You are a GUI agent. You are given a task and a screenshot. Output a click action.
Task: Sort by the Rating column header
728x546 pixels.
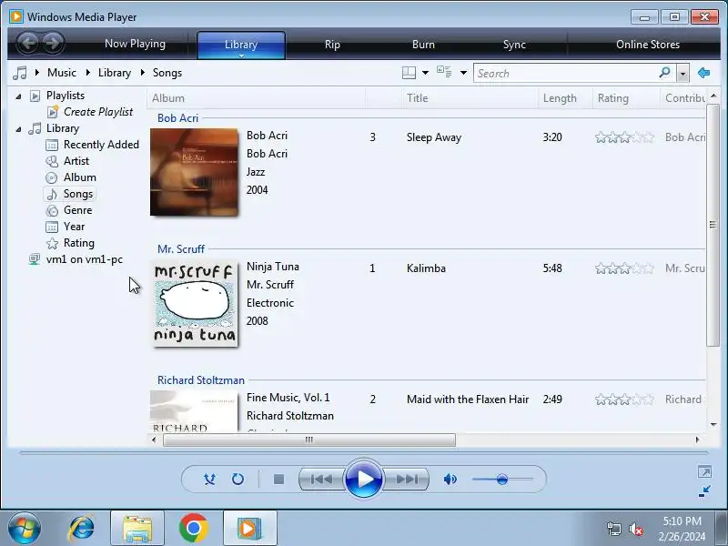coord(626,98)
